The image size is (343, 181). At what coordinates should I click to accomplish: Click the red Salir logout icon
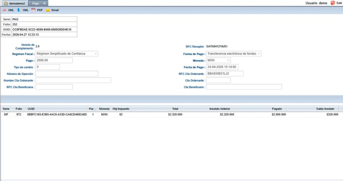point(332,3)
